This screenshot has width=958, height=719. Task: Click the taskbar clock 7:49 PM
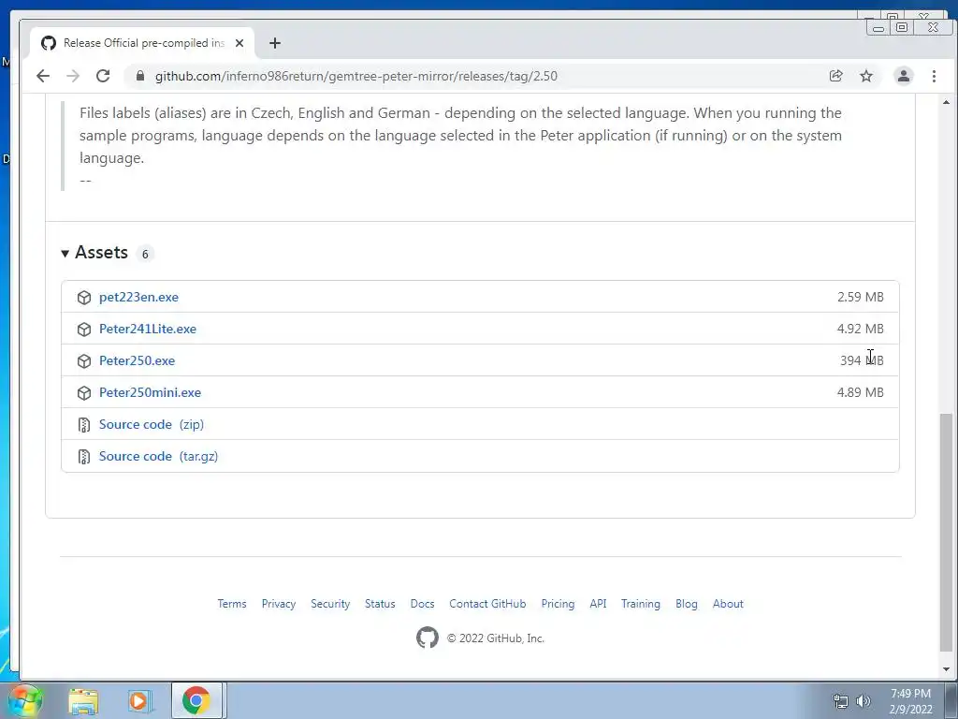coord(910,694)
